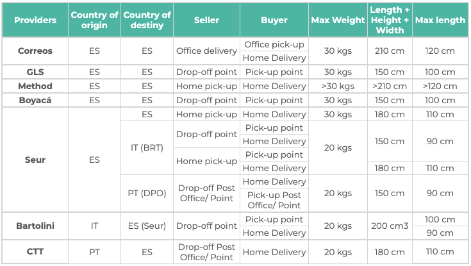Click the 200 cm3 dimension cell
Image resolution: width=471 pixels, height=266 pixels.
click(390, 226)
